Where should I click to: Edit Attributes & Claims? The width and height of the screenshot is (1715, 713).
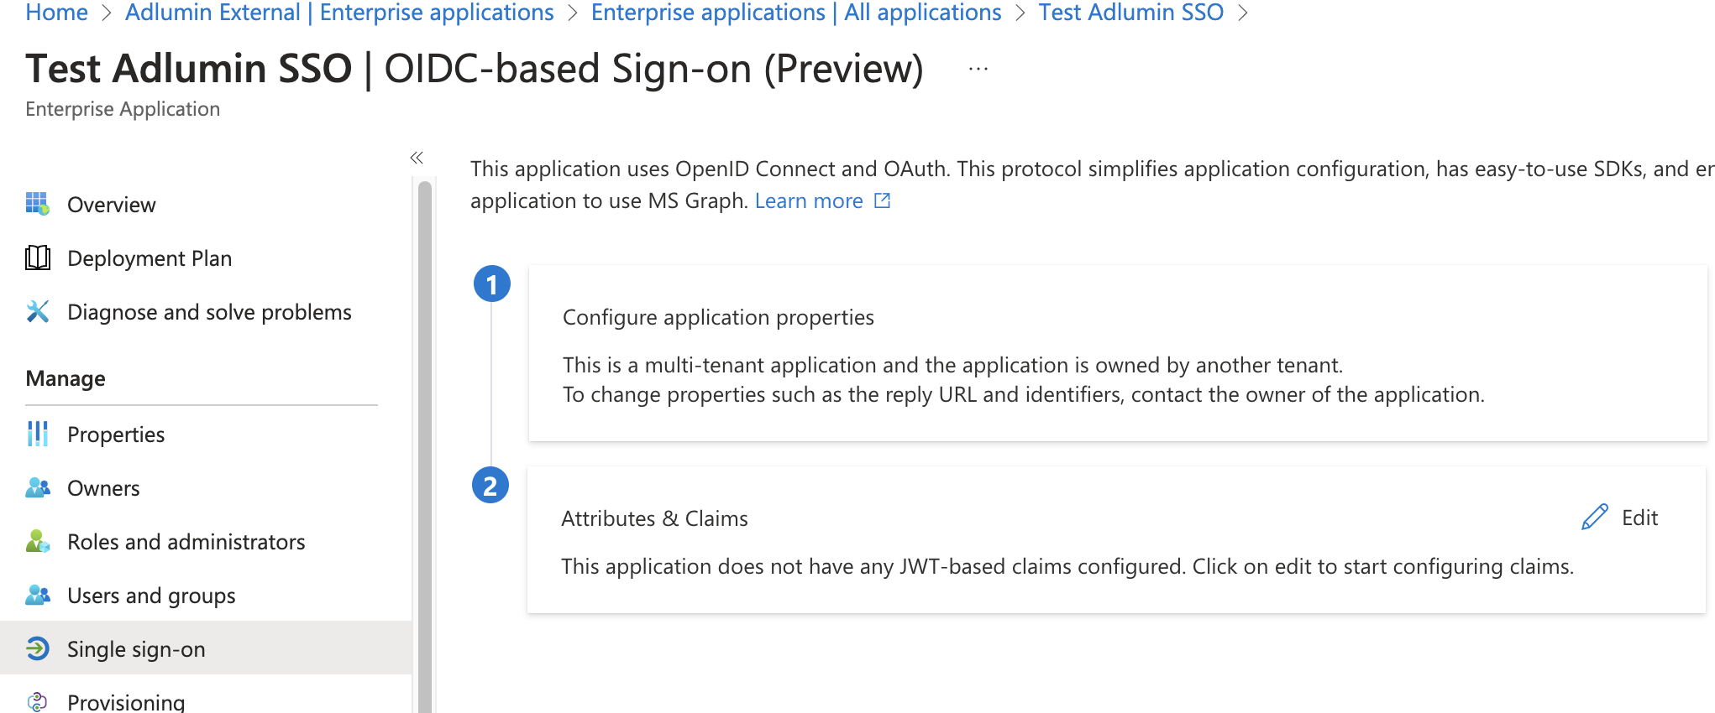coord(1620,518)
